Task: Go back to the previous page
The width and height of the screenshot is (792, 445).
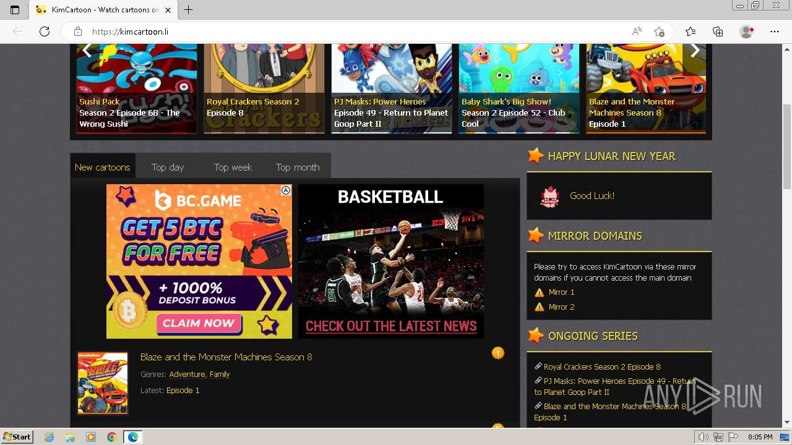Action: point(17,32)
